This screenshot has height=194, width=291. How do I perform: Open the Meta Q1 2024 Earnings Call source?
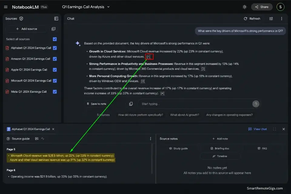point(29,92)
